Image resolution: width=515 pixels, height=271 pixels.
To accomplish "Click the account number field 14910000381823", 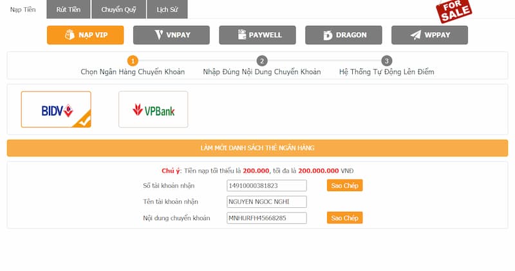I will tap(267, 185).
